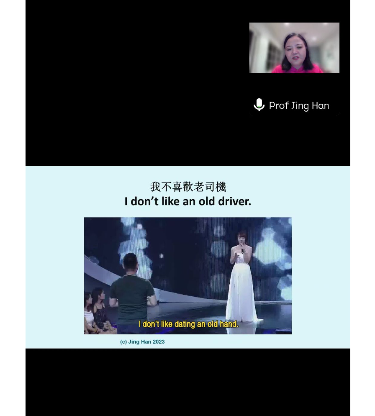Click the word "Prof" in the name label
Image resolution: width=375 pixels, height=416 pixels.
[279, 105]
